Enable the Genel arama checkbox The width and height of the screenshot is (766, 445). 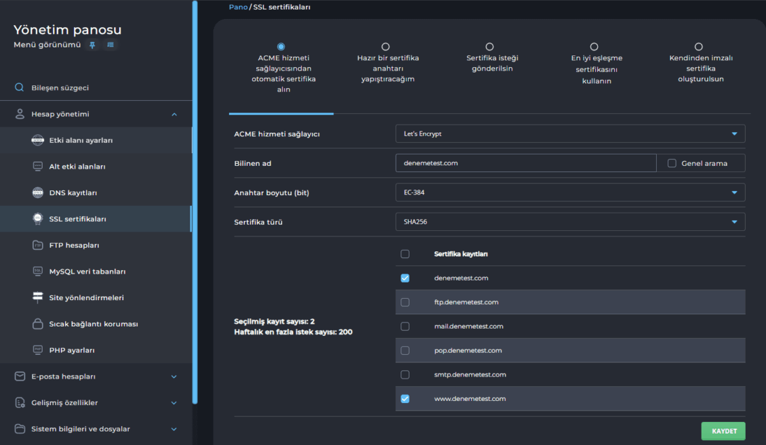[x=672, y=163]
